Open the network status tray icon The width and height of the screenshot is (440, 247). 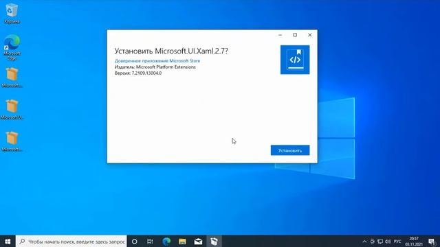pos(380,242)
